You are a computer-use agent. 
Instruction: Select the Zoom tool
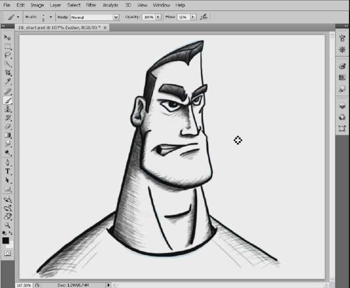click(8, 225)
